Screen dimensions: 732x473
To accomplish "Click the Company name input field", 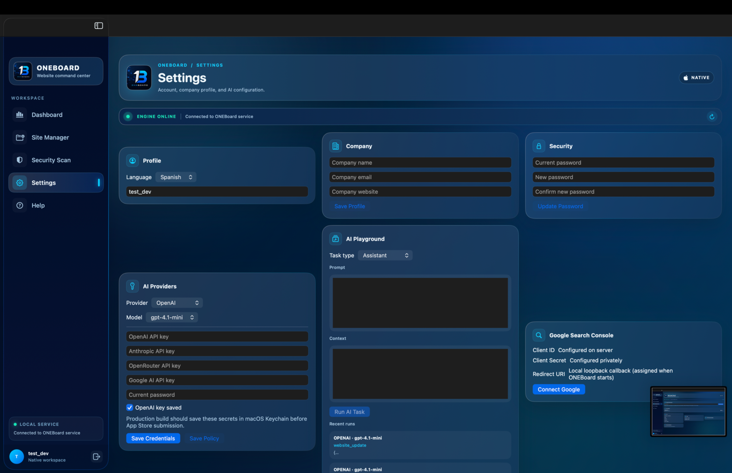I will coord(420,162).
